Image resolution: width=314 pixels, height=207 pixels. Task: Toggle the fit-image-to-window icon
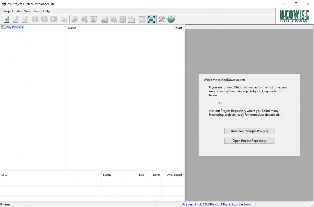151,19
